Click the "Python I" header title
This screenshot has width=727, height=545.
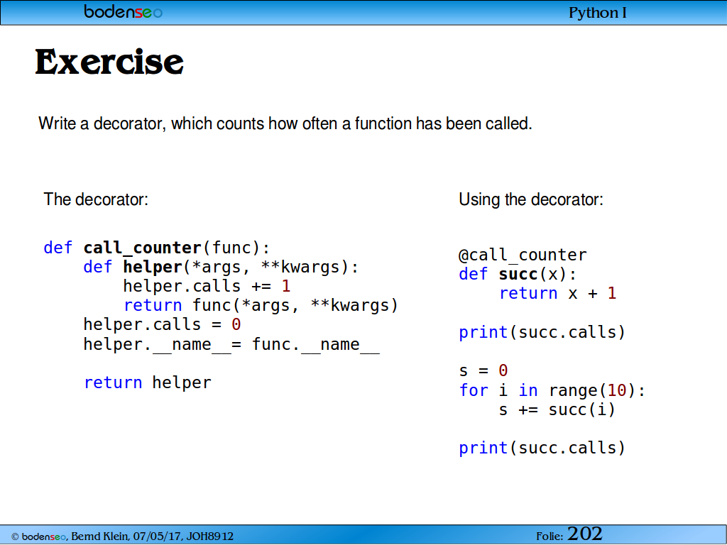(x=597, y=13)
